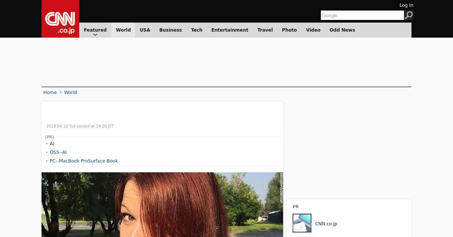Focus the Google search field
The width and height of the screenshot is (453, 237).
[x=362, y=15]
